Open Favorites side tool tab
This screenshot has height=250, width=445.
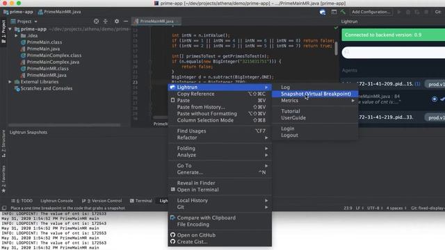click(3, 179)
